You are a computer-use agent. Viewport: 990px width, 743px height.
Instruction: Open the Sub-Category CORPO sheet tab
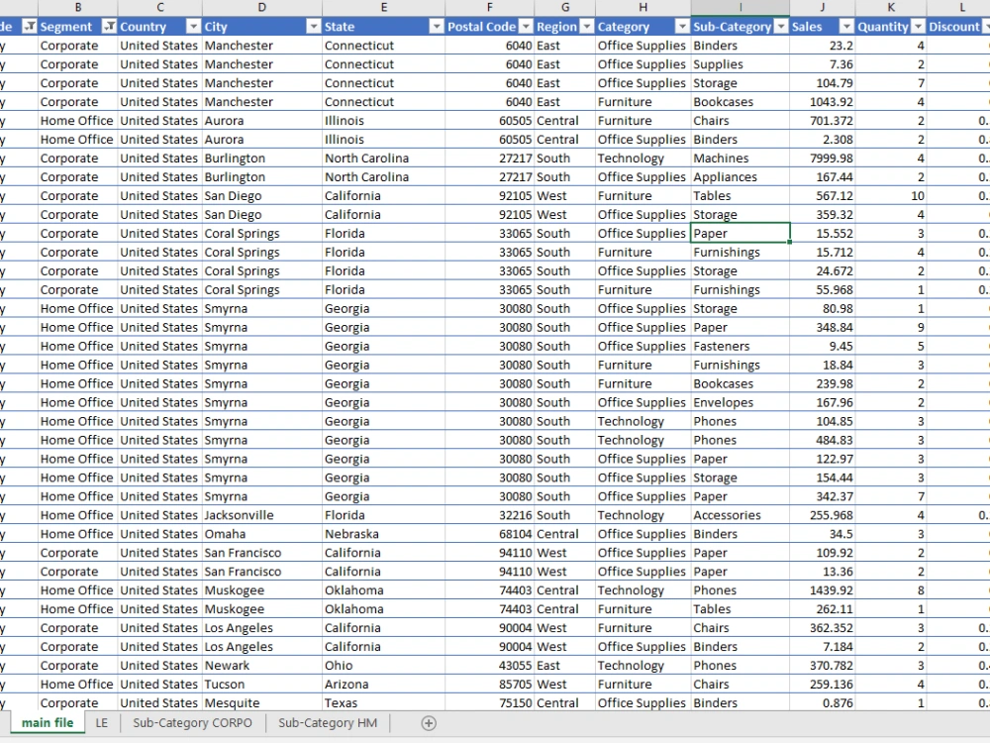point(192,723)
